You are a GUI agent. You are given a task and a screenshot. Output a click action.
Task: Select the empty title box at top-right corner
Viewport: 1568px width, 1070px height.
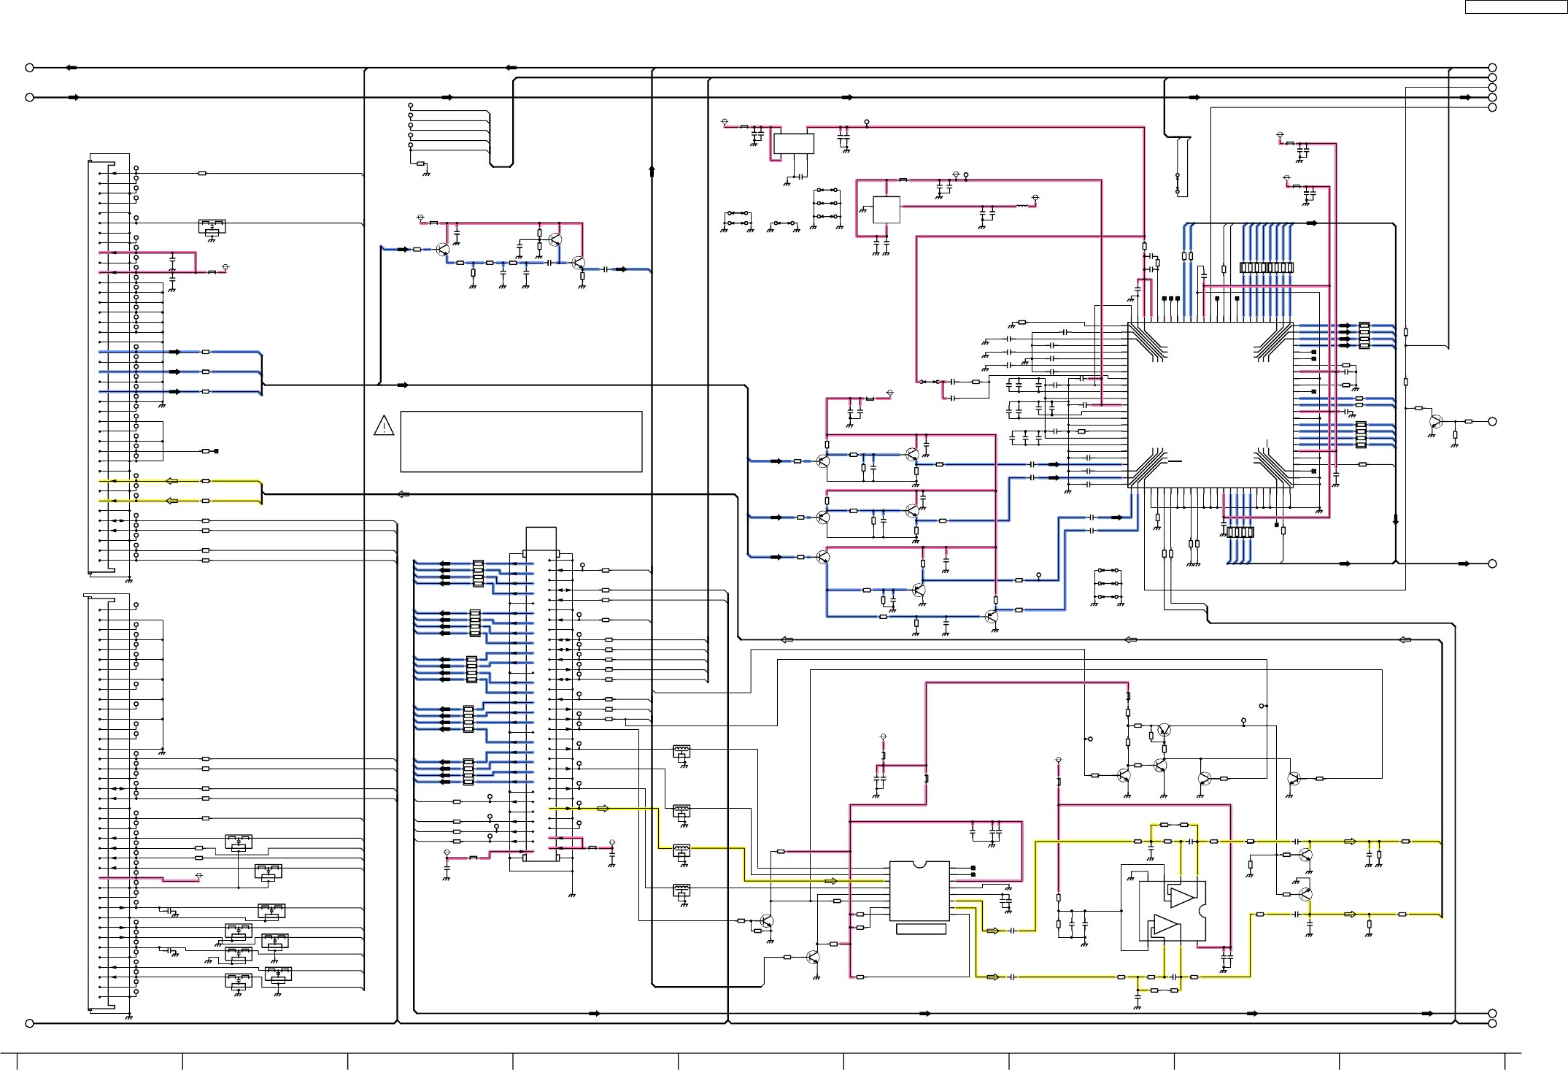(x=1515, y=7)
